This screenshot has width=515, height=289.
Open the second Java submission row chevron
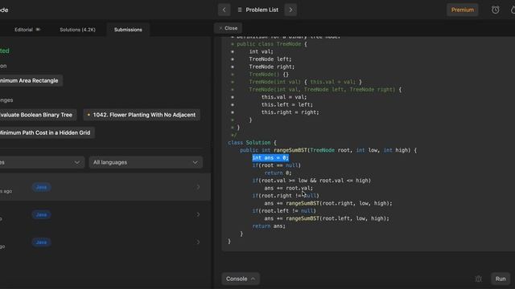point(198,214)
